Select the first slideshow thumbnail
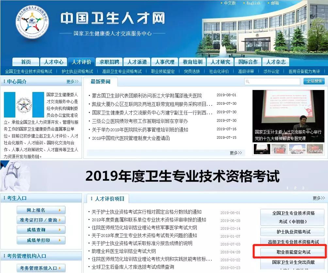 pos(262,149)
